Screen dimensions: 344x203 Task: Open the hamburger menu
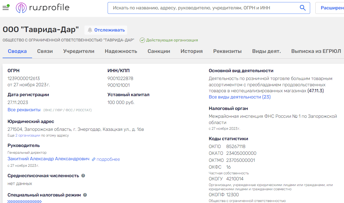point(5,8)
